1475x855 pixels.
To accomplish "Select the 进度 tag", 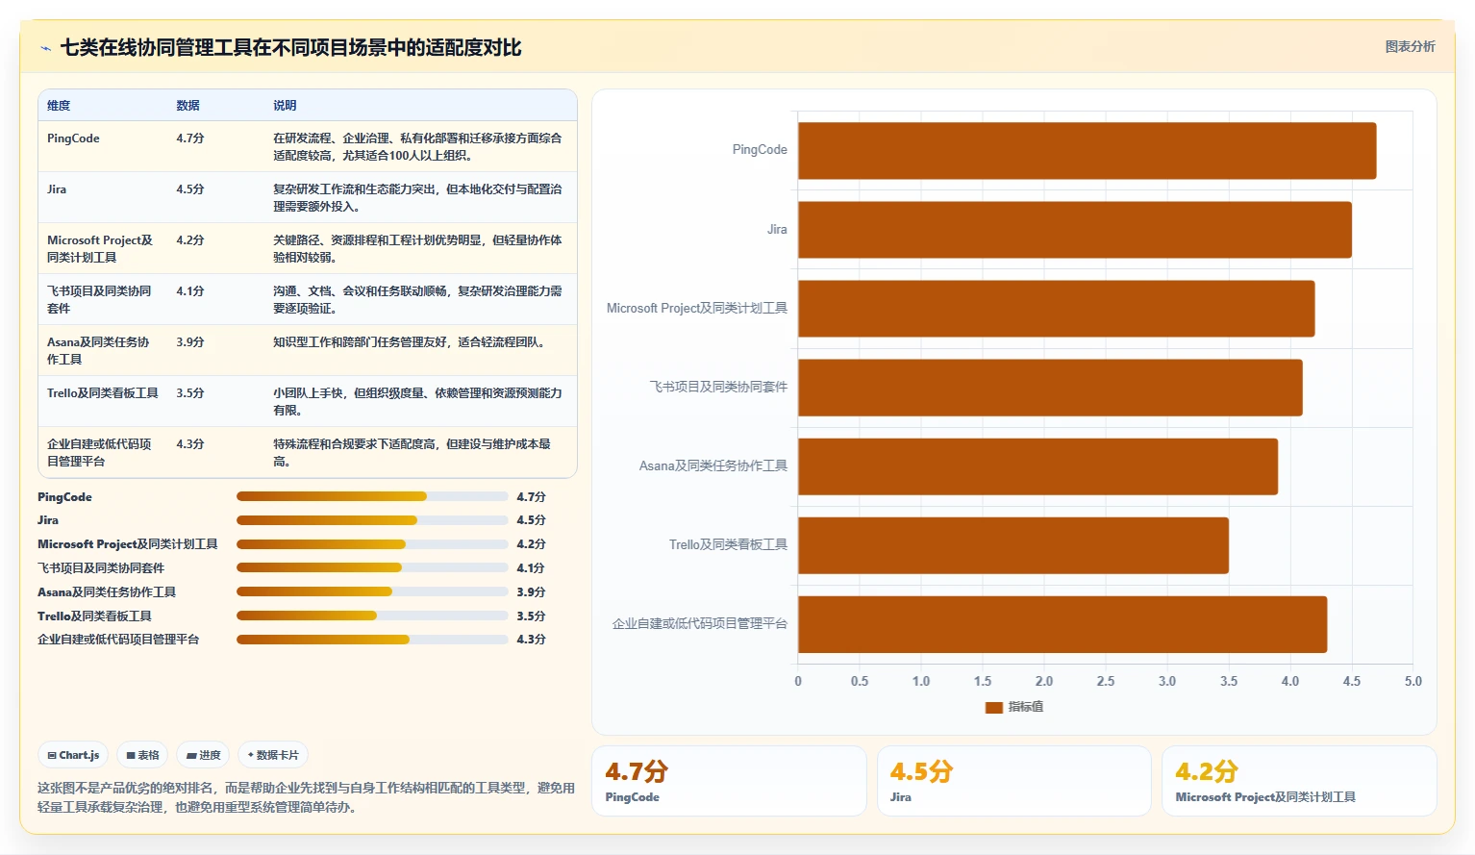I will point(204,755).
